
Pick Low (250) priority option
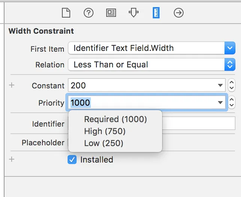point(104,143)
